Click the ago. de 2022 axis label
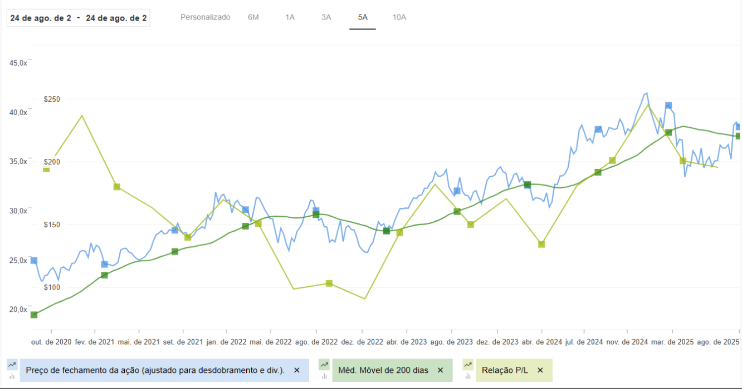742x389 pixels. 316,342
